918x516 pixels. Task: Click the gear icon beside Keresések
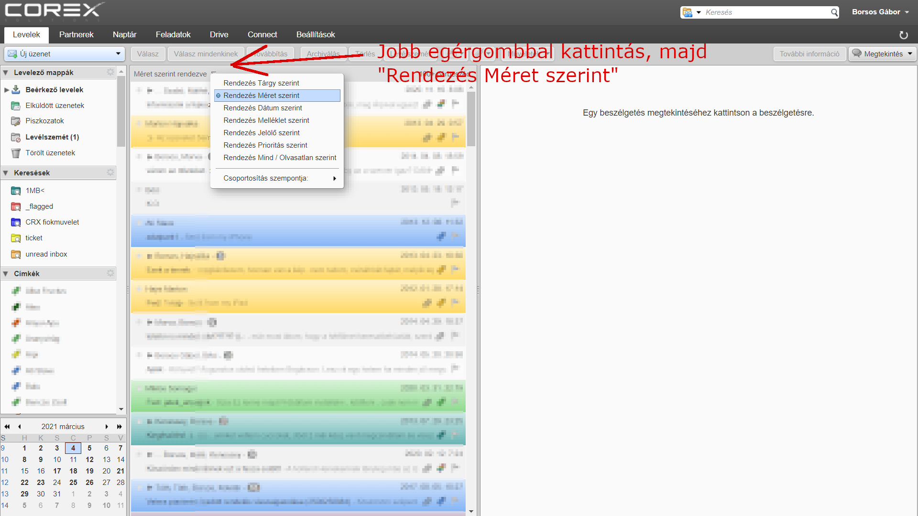(110, 172)
